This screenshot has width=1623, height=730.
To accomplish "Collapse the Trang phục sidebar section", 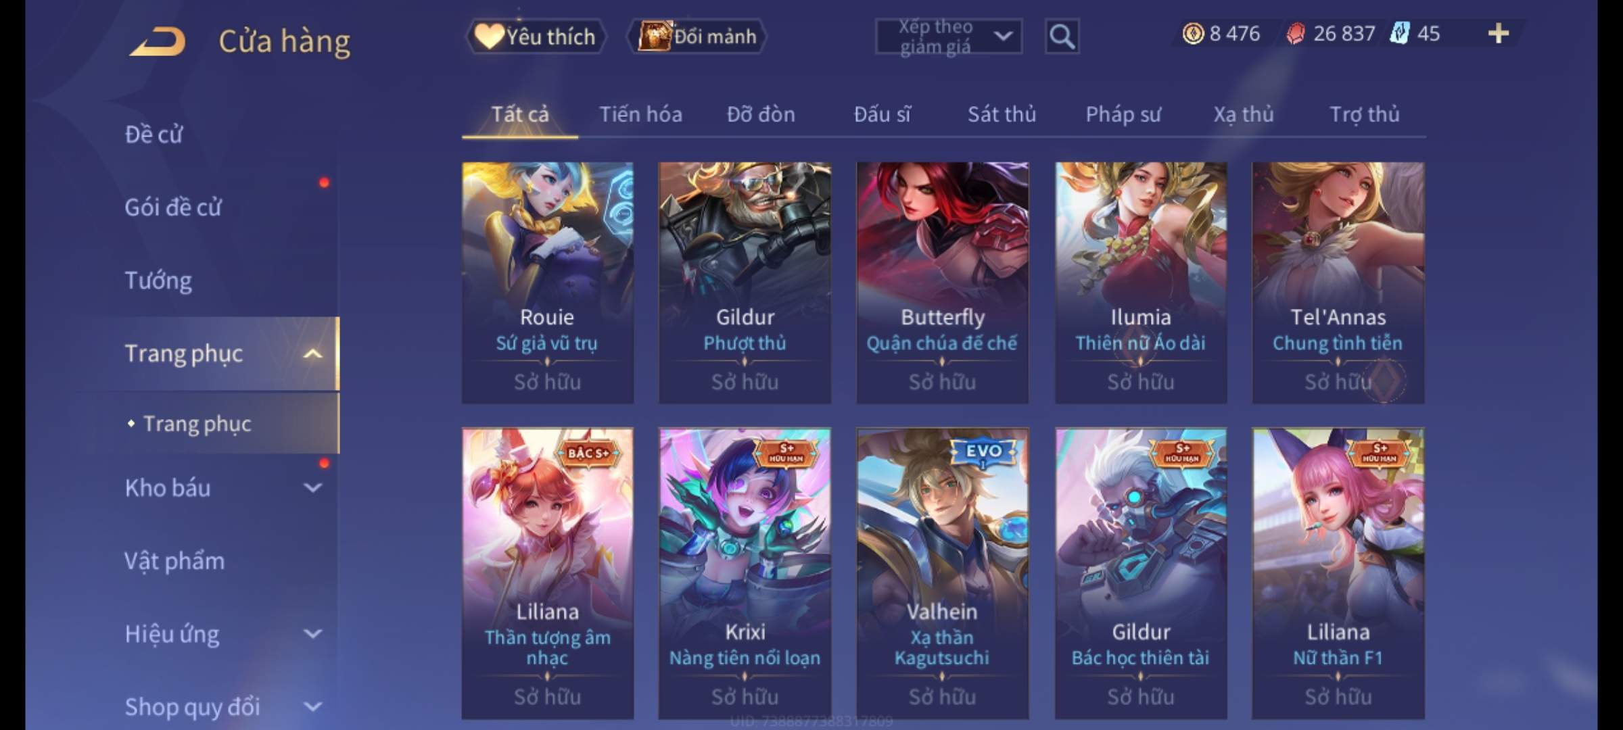I will 312,354.
